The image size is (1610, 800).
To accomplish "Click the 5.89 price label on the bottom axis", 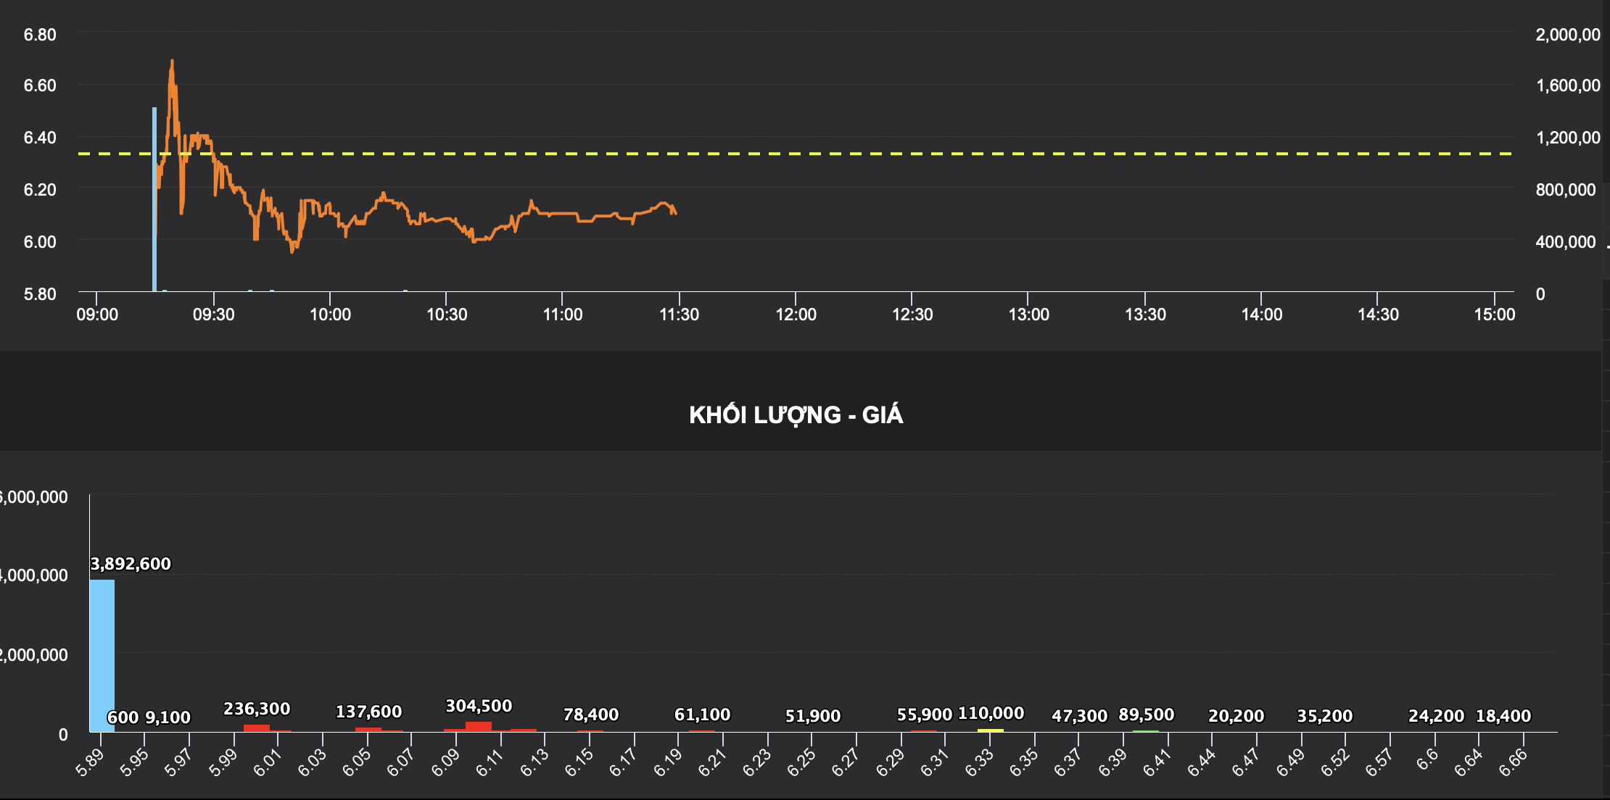I will (90, 763).
